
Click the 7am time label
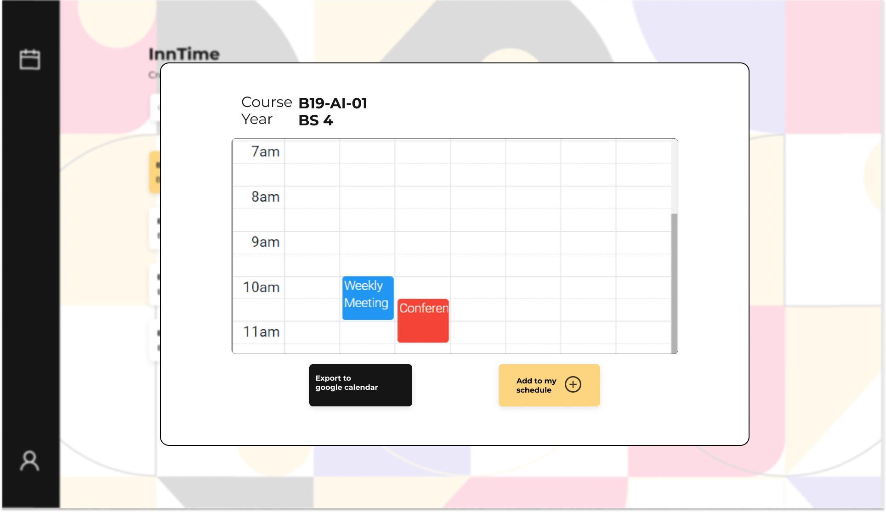coord(265,152)
